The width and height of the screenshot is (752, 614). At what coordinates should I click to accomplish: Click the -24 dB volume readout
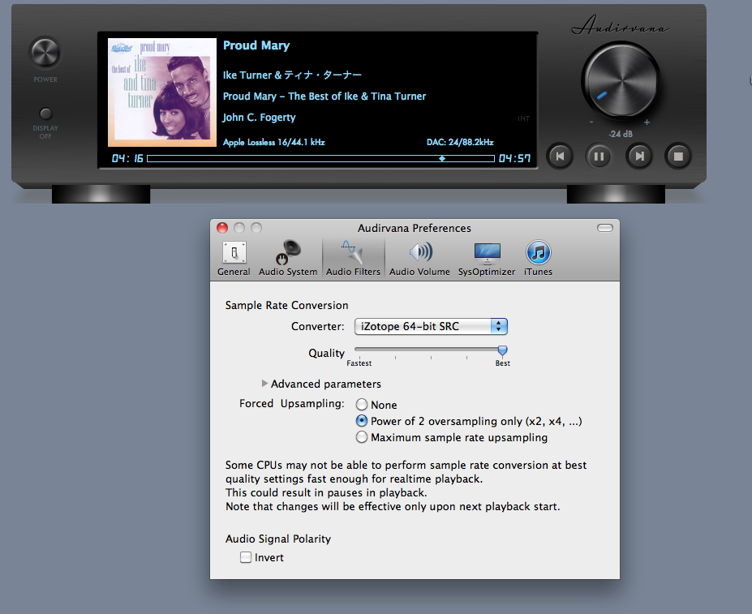[621, 134]
